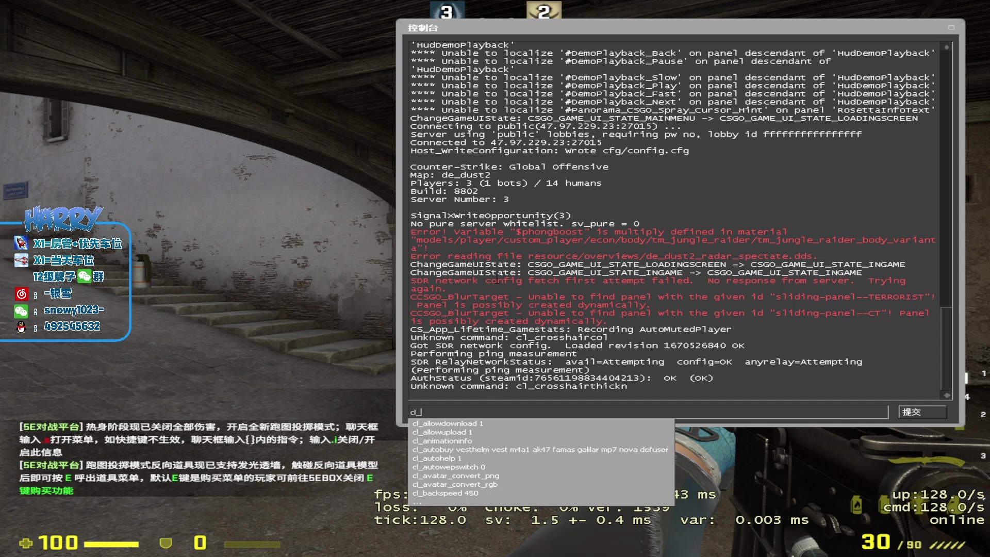Image resolution: width=990 pixels, height=557 pixels.
Task: Click the console output scrollbar thumb
Action: (x=946, y=348)
